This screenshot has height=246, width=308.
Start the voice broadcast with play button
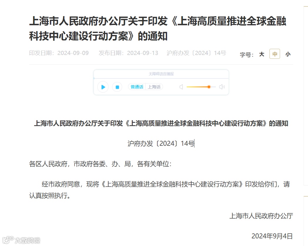tap(103, 87)
